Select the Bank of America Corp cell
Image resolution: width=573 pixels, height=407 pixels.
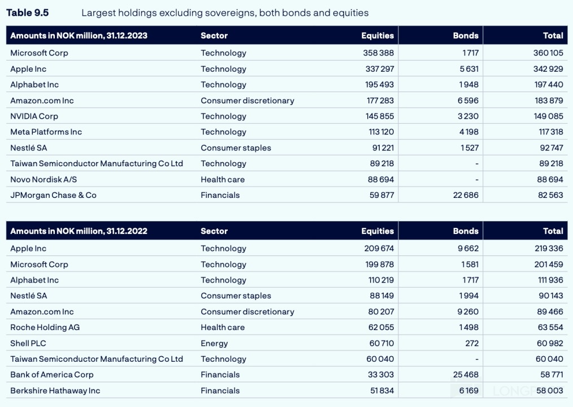coord(52,375)
